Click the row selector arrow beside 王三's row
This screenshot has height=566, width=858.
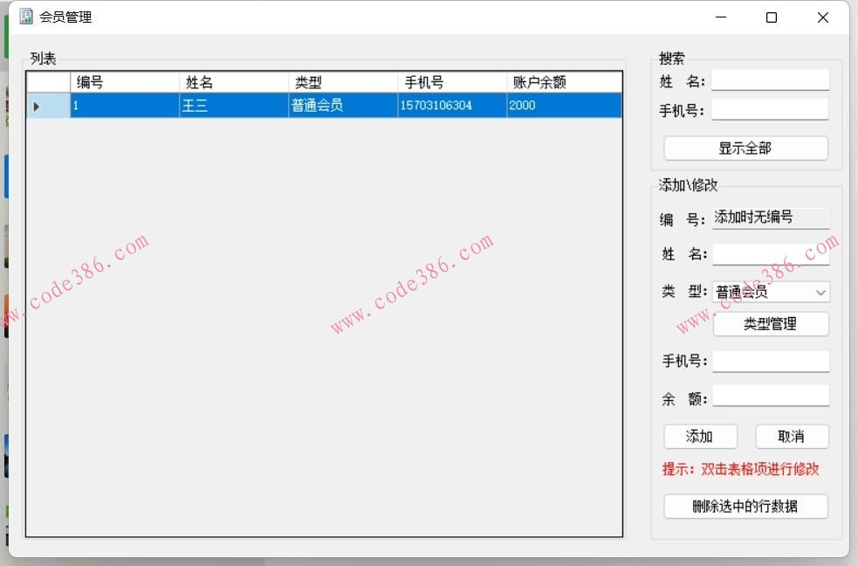pos(36,105)
